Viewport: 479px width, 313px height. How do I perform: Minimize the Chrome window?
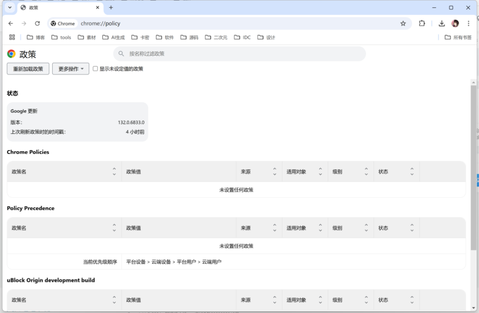[x=434, y=8]
